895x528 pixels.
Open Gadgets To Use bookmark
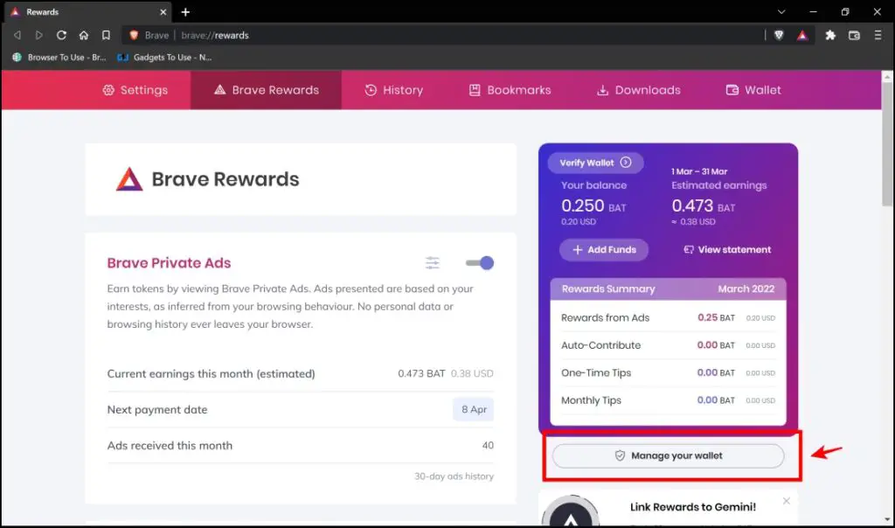point(164,57)
